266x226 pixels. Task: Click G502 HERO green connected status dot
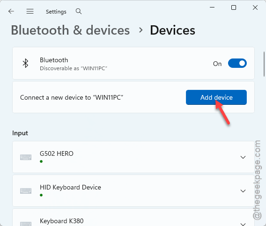[x=41, y=161]
